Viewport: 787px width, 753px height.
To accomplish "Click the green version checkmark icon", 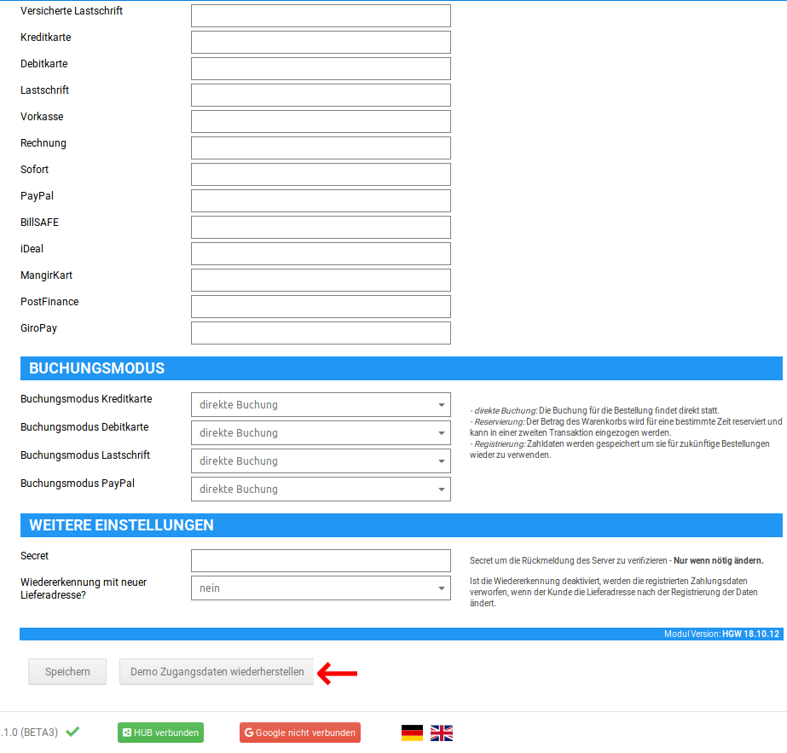I will pyautogui.click(x=72, y=732).
